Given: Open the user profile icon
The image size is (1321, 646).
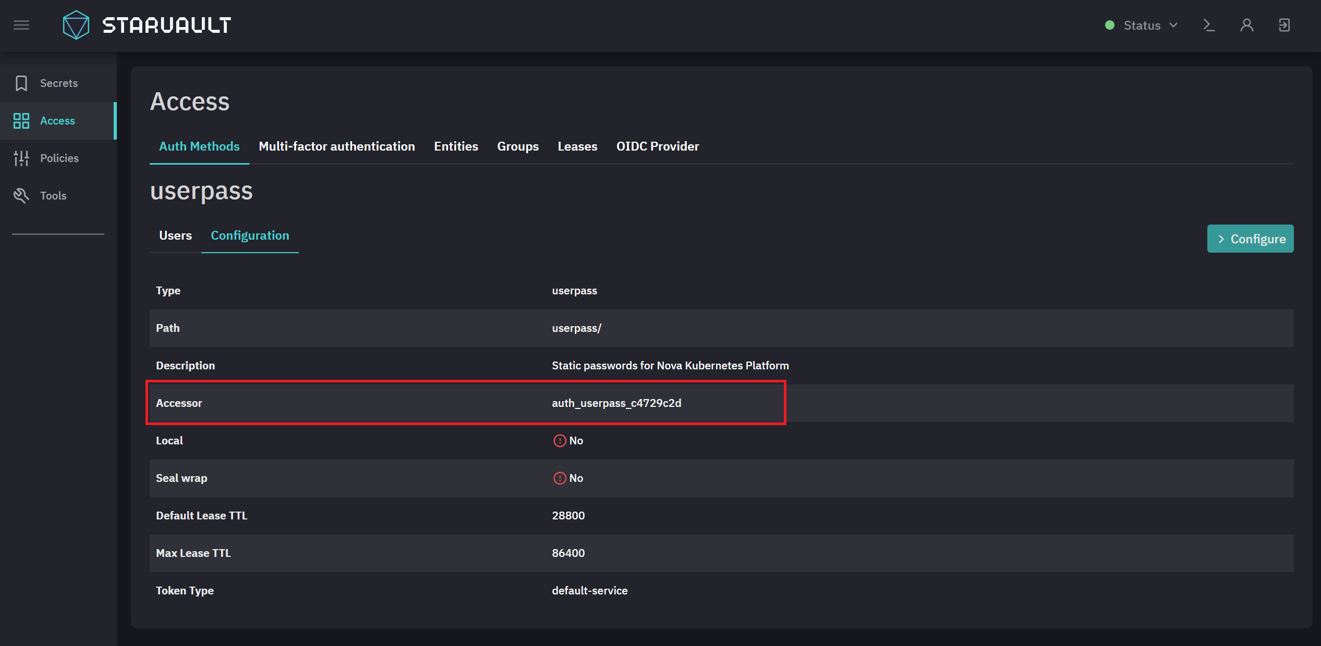Looking at the screenshot, I should (x=1247, y=25).
